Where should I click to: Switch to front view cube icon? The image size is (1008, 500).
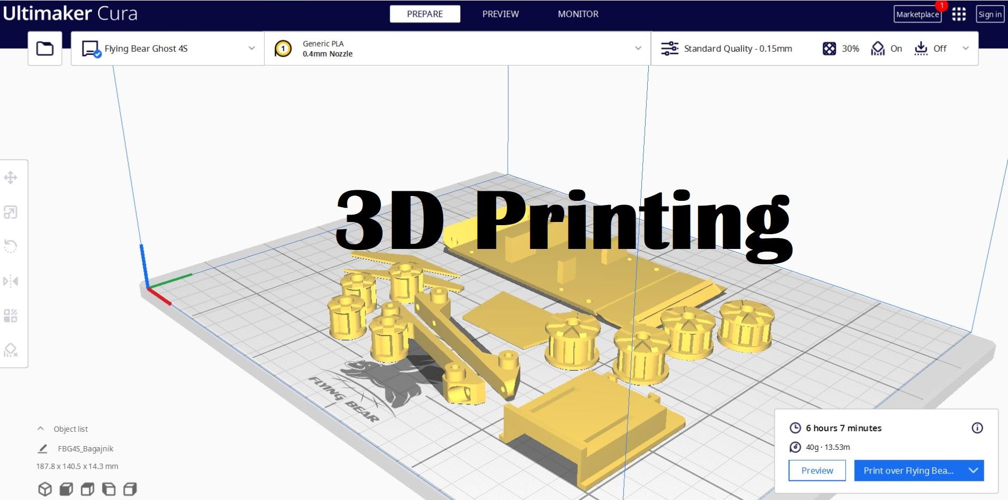pos(67,489)
